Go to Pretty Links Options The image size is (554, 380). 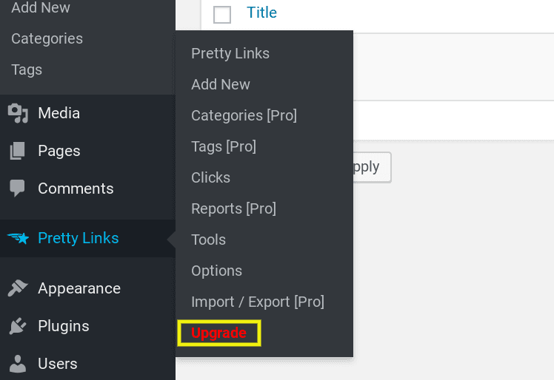216,271
